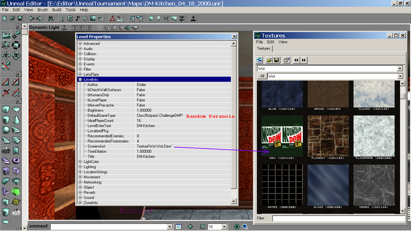Open the Wot package dropdown
This screenshot has height=231, width=411.
[400, 69]
